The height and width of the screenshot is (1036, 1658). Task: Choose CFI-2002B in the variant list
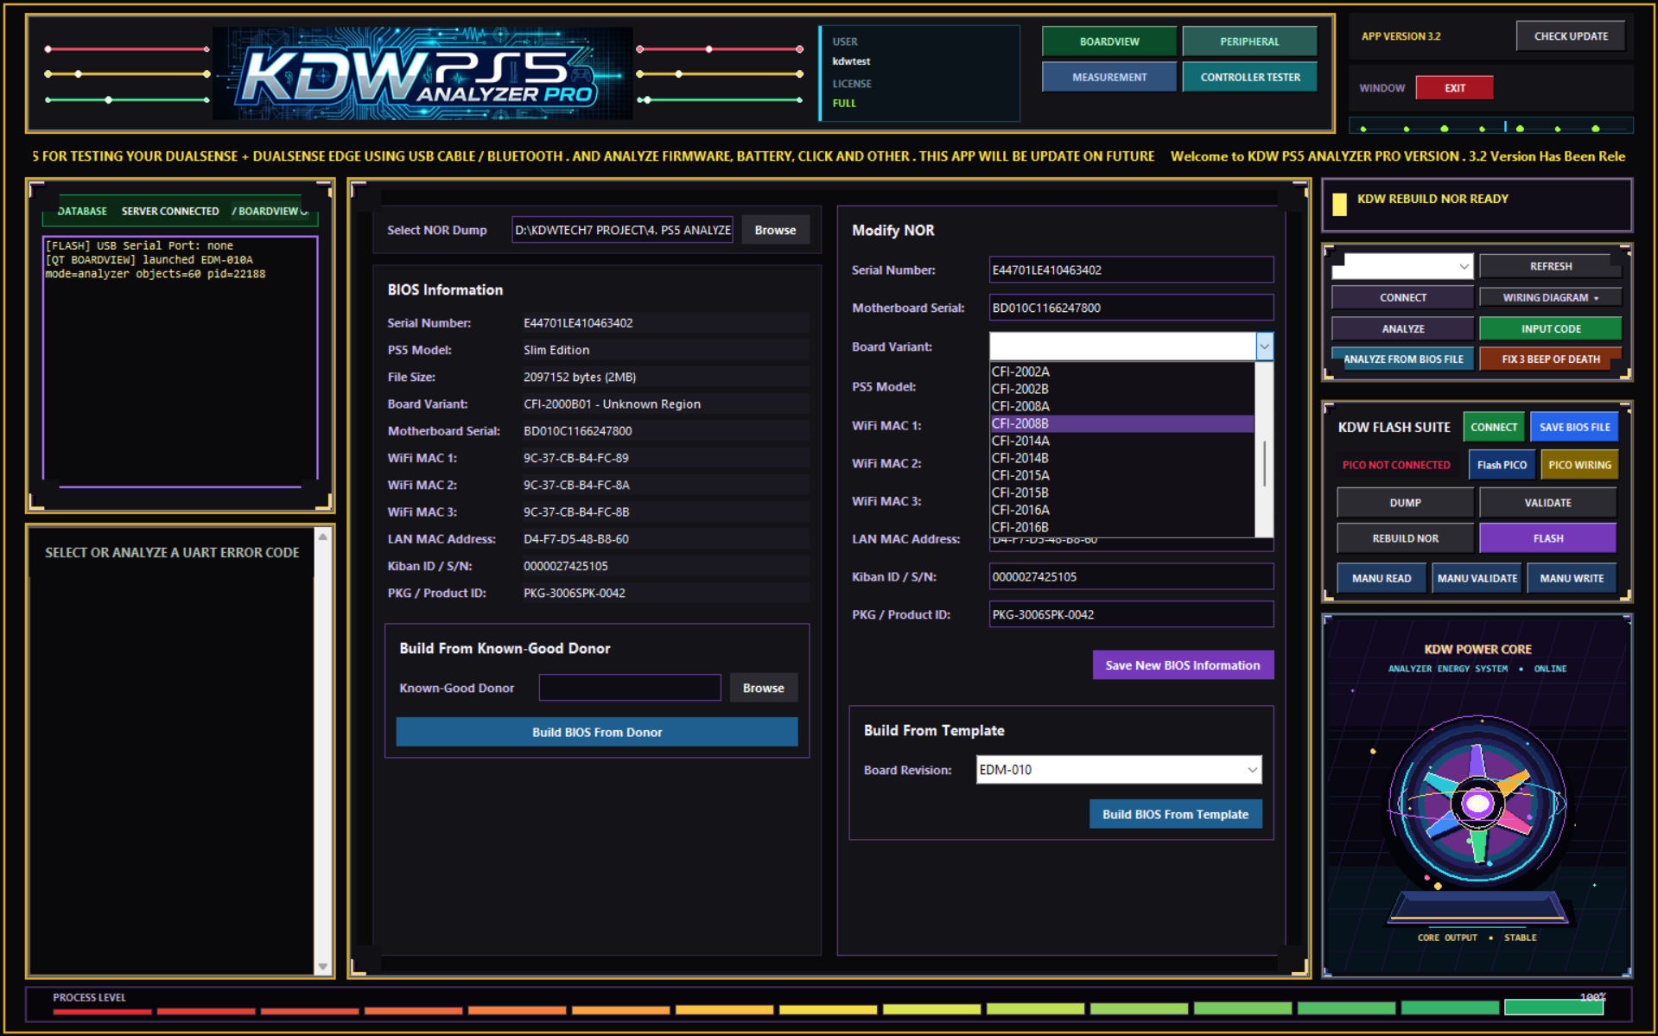pyautogui.click(x=1121, y=389)
